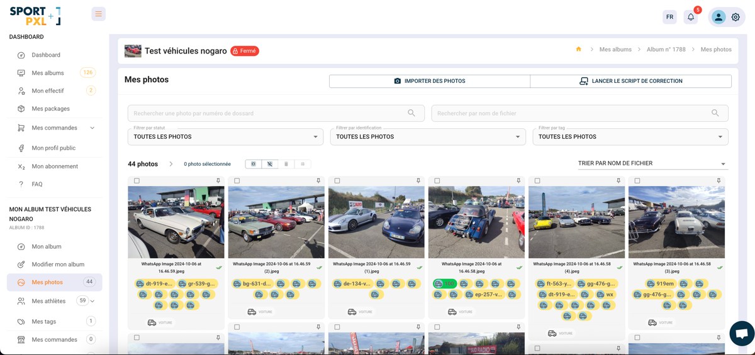The width and height of the screenshot is (755, 355).
Task: Click Importer des photos button
Action: [x=430, y=81]
